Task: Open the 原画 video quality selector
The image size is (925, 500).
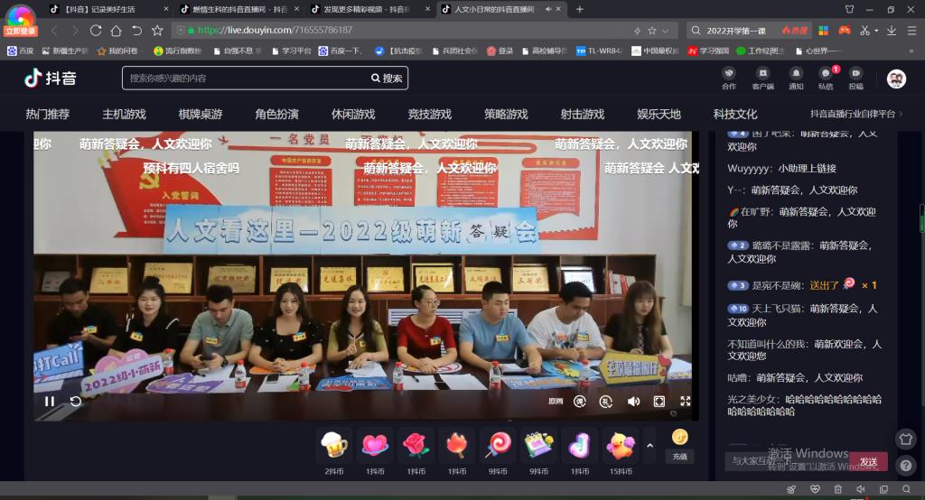Action: [556, 402]
